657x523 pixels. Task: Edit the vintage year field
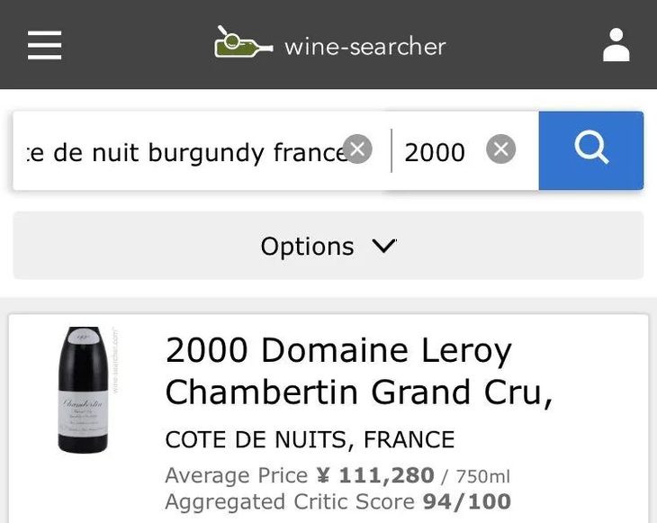click(x=435, y=152)
